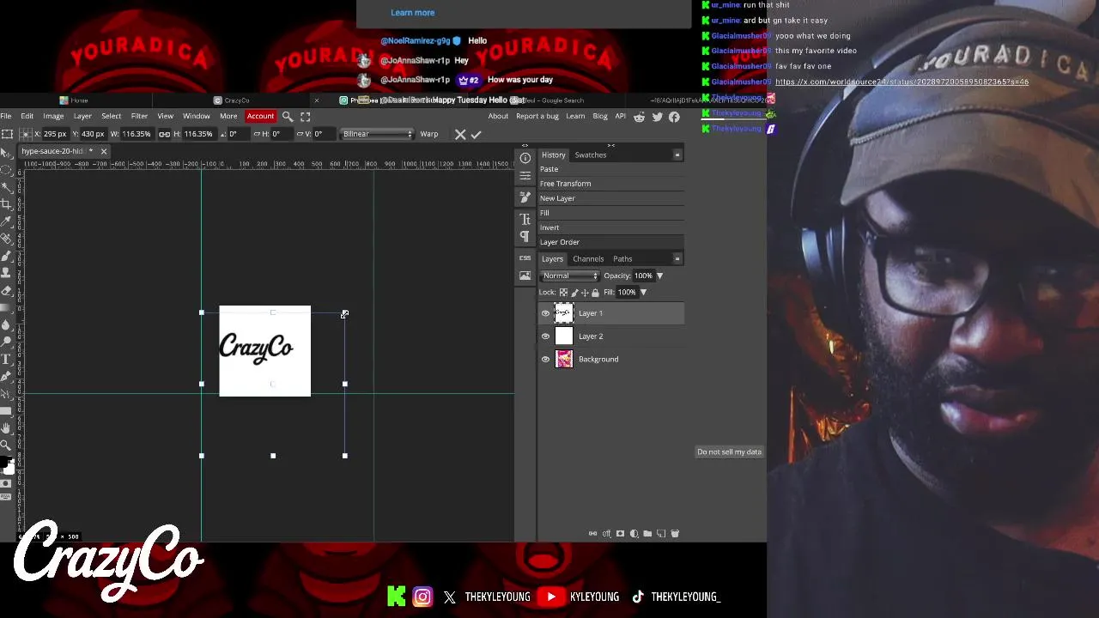The image size is (1099, 618).
Task: Open the Character panel icon
Action: pos(525,220)
